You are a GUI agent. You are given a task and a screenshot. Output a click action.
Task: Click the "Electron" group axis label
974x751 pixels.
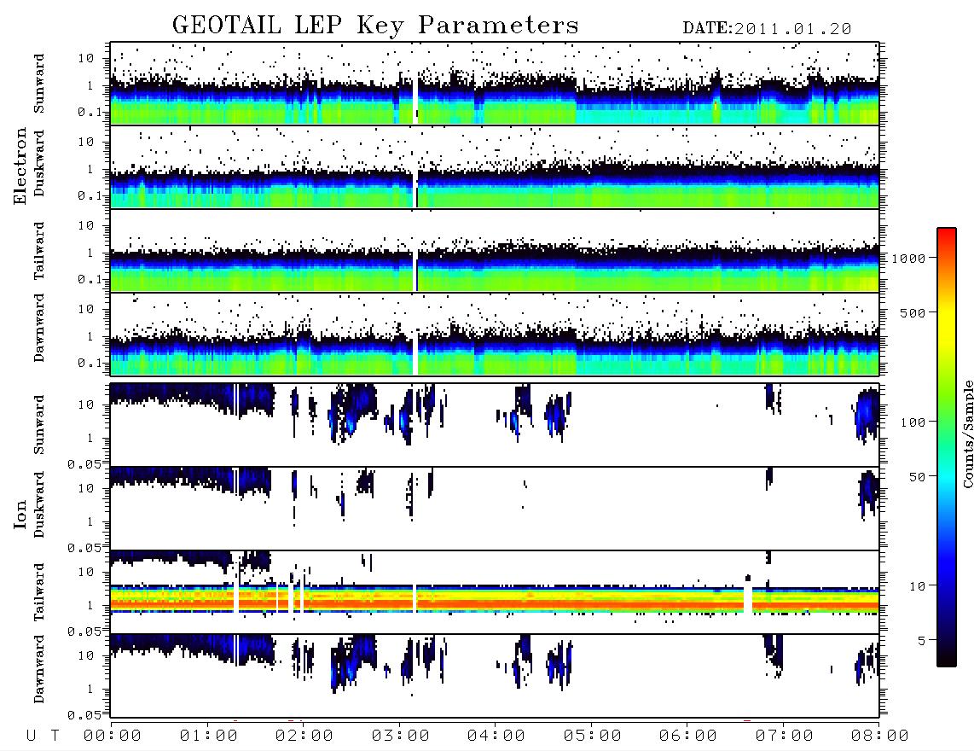(20, 166)
